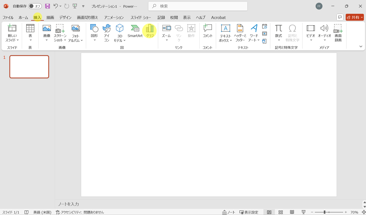This screenshot has height=215, width=366.
Task: Open the スクリーンショット screenshot tool
Action: pos(60,33)
